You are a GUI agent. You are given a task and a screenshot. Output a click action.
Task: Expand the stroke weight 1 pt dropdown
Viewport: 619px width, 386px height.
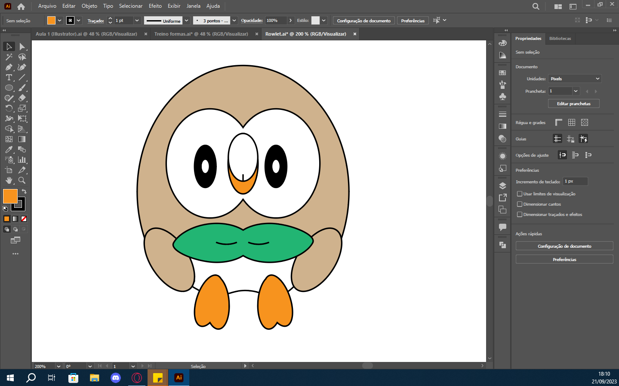coord(137,20)
